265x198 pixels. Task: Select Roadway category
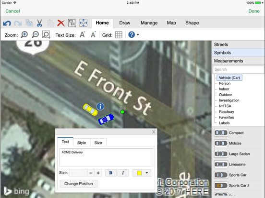[x=227, y=111]
